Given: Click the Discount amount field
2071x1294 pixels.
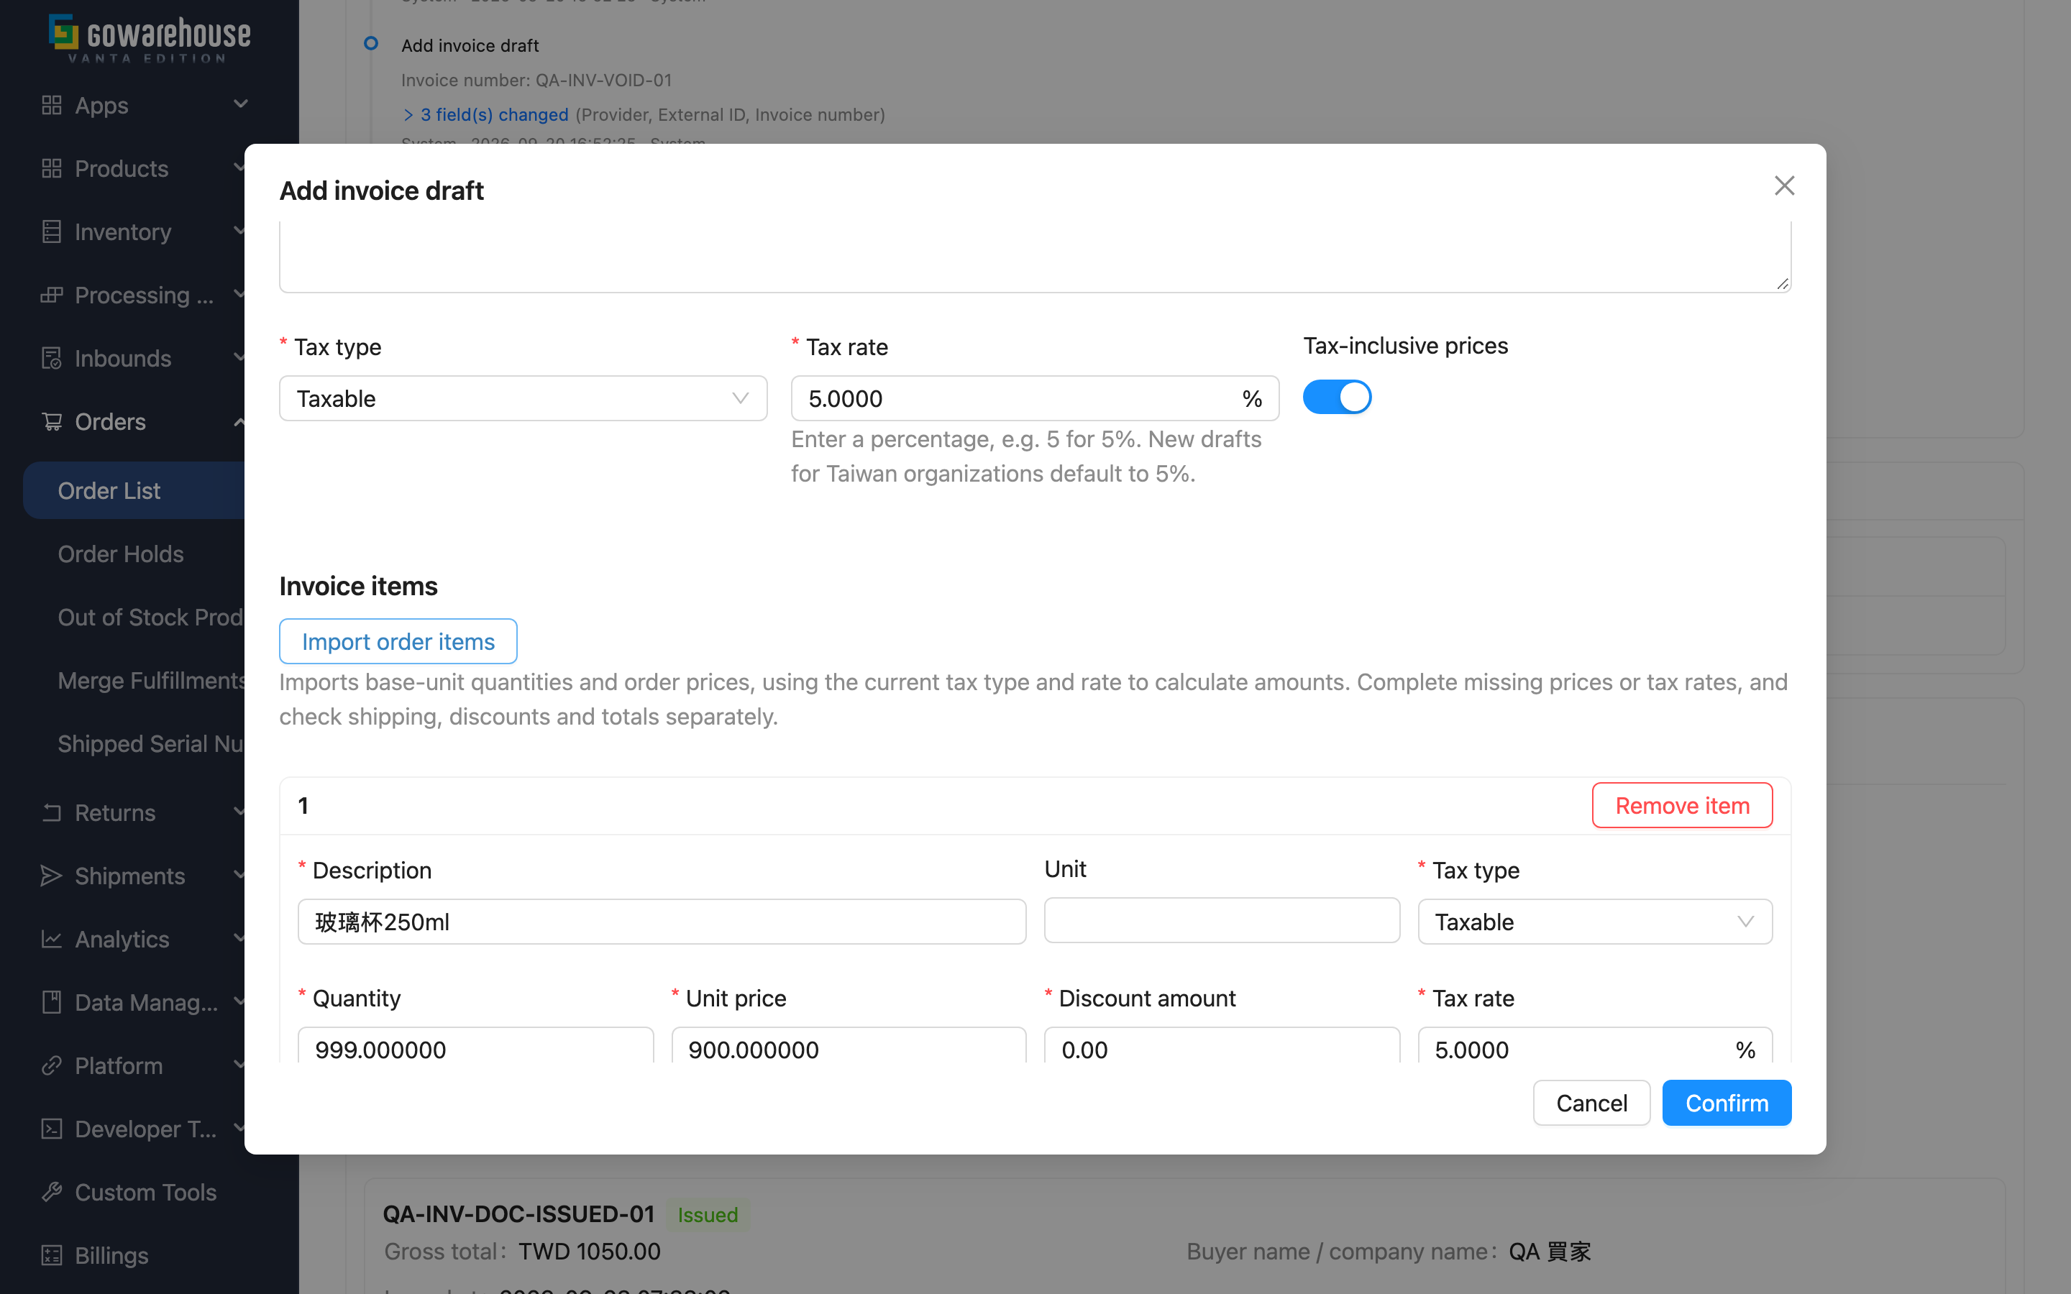Looking at the screenshot, I should 1221,1046.
